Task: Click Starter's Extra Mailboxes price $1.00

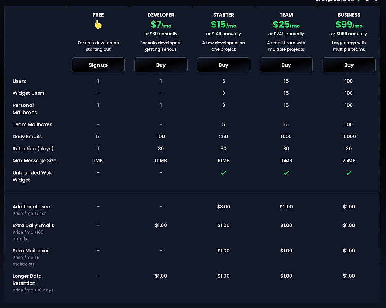Action: [224, 251]
